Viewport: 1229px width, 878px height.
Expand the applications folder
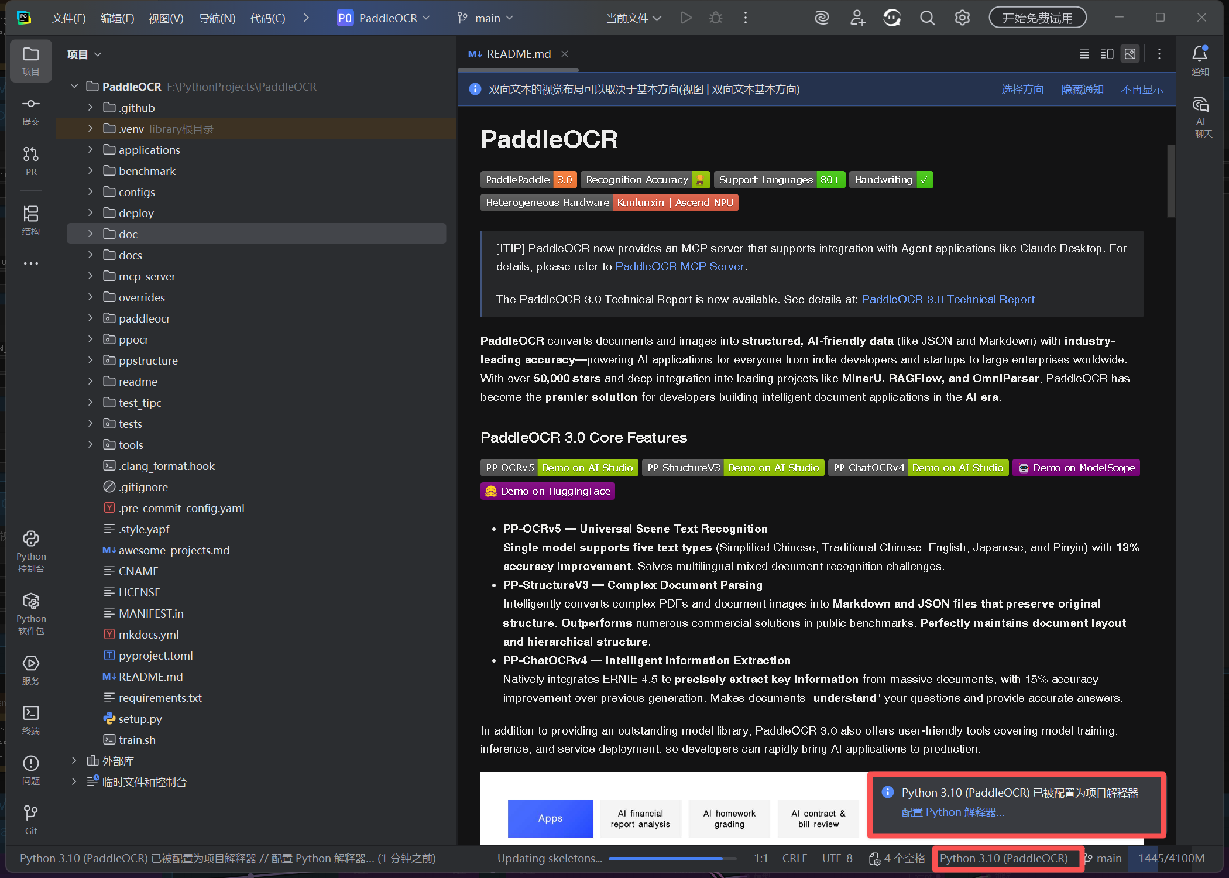[90, 149]
